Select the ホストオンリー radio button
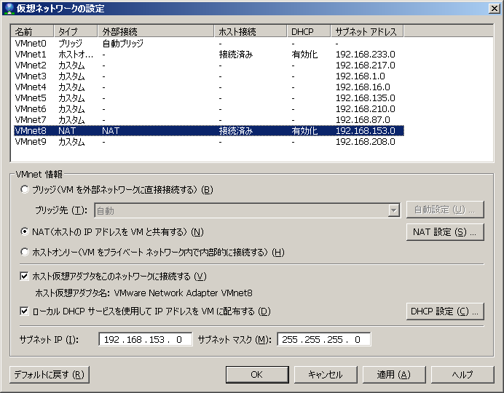504x393 pixels. click(x=25, y=252)
